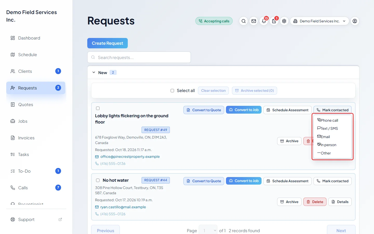Go to To-Do in the sidebar
374x234 pixels.
point(36,171)
